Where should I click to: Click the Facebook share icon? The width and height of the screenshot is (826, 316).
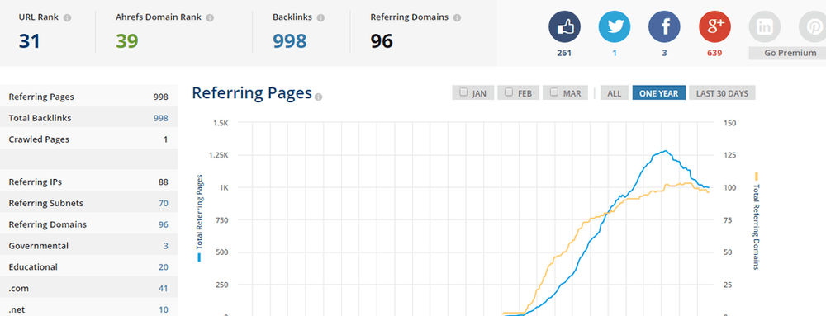tap(664, 27)
